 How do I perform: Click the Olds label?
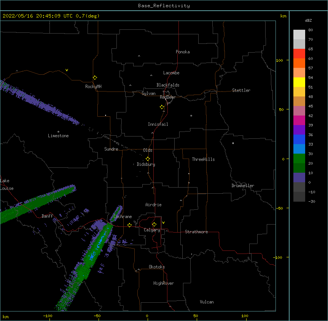(148, 150)
